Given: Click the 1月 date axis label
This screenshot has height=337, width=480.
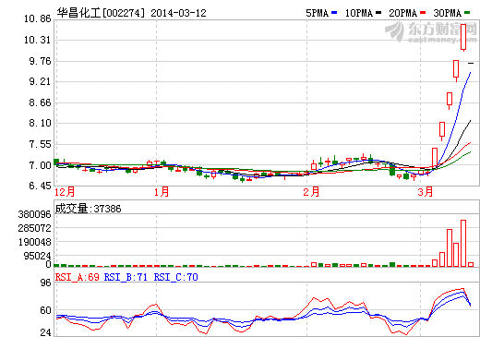Looking at the screenshot, I should (162, 192).
